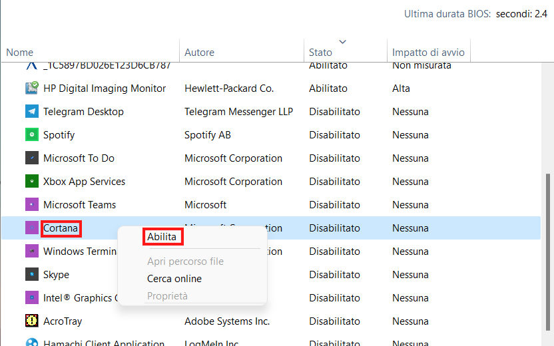
Task: Select the Spotify AB author cell
Action: point(208,134)
